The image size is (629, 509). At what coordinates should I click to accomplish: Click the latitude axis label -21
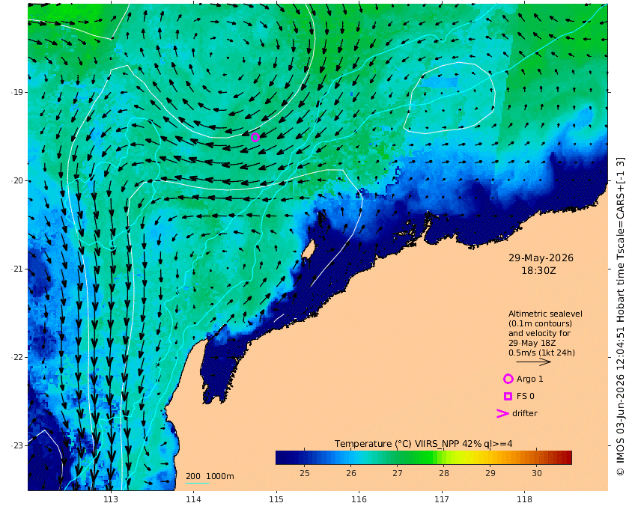point(16,269)
